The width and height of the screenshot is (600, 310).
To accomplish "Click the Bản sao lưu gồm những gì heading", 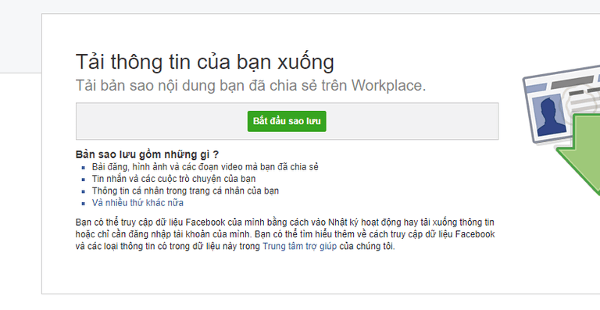I will (x=148, y=155).
